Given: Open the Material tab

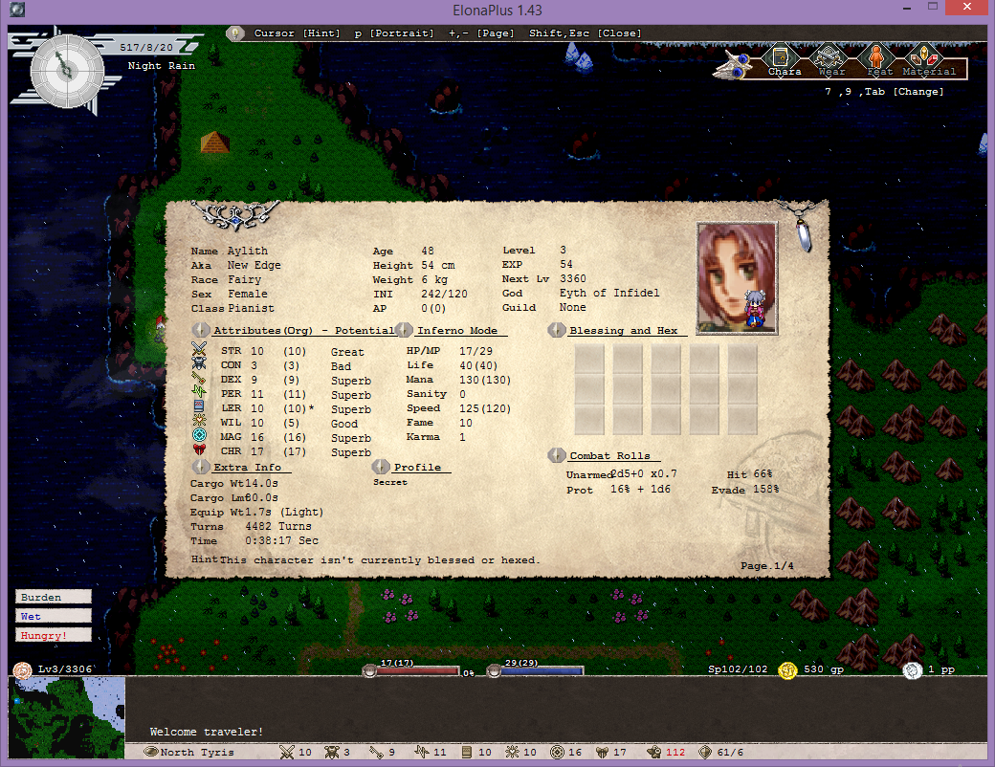Looking at the screenshot, I should pyautogui.click(x=926, y=61).
